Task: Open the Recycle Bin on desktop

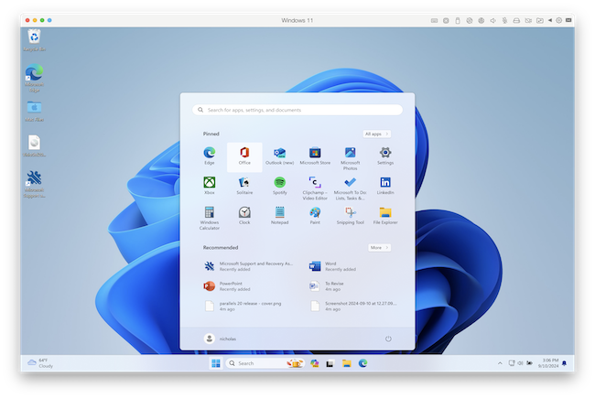Action: [x=35, y=38]
